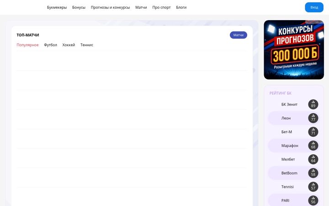Open the Про спорт section
The image size is (329, 206).
[x=161, y=7]
